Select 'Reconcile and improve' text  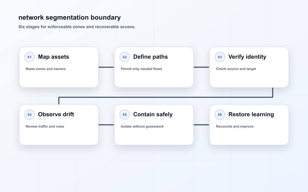point(235,126)
